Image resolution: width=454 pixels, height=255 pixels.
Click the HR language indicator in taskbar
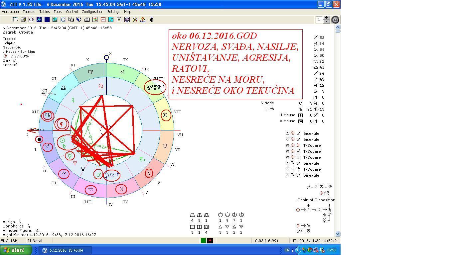(x=287, y=250)
